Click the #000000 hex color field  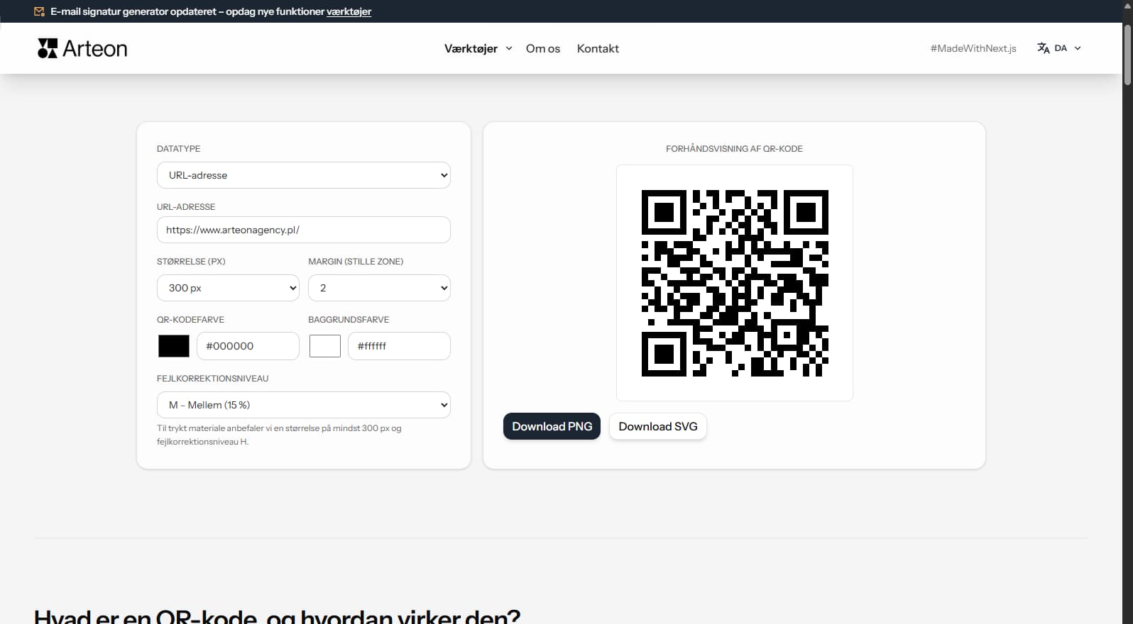[248, 346]
